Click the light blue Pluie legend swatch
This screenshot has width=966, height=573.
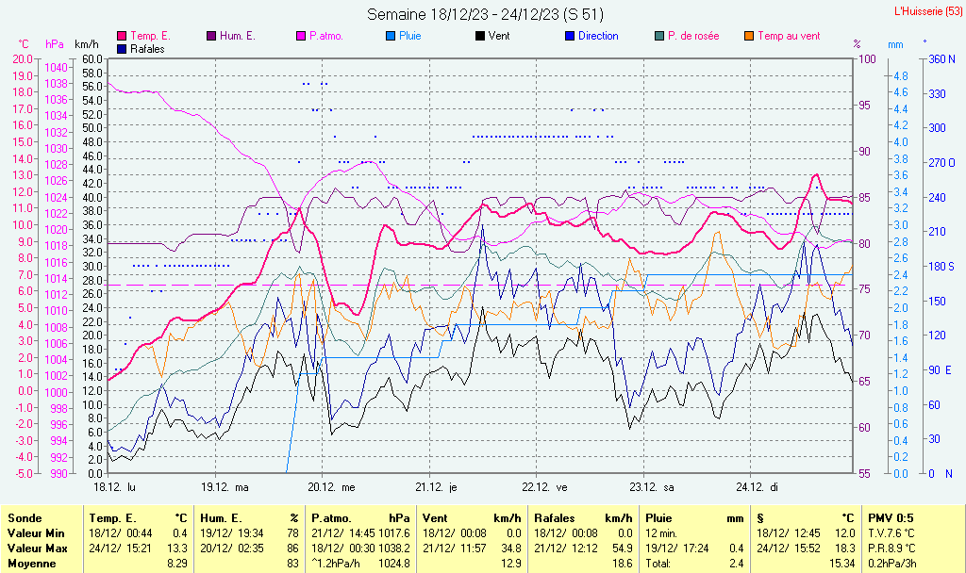coord(391,37)
